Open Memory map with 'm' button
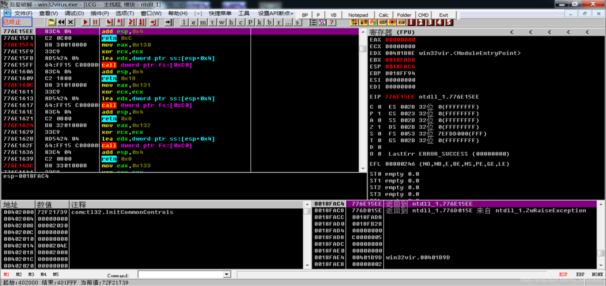This screenshot has width=606, height=286. [203, 22]
